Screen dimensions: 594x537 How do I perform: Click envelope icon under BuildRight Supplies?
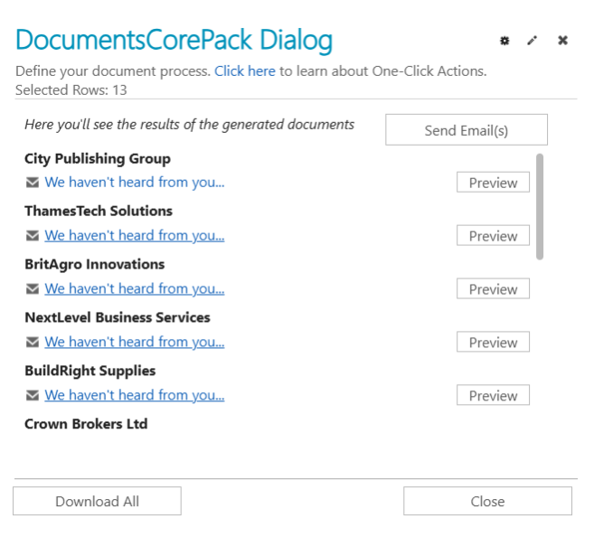point(33,396)
